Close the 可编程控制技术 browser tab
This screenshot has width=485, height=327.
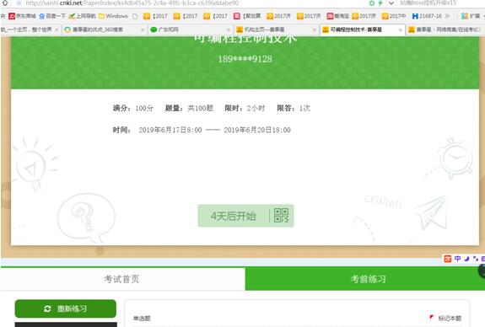click(x=401, y=29)
